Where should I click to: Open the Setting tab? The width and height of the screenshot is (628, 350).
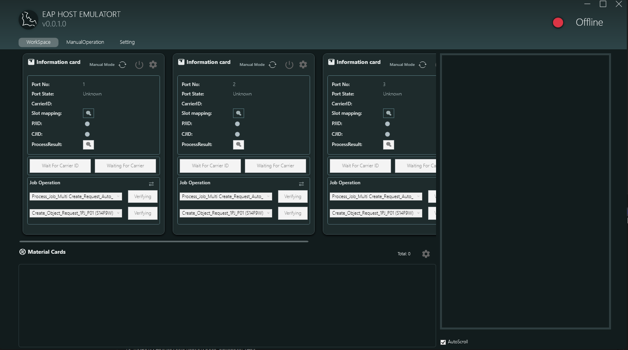(x=127, y=42)
